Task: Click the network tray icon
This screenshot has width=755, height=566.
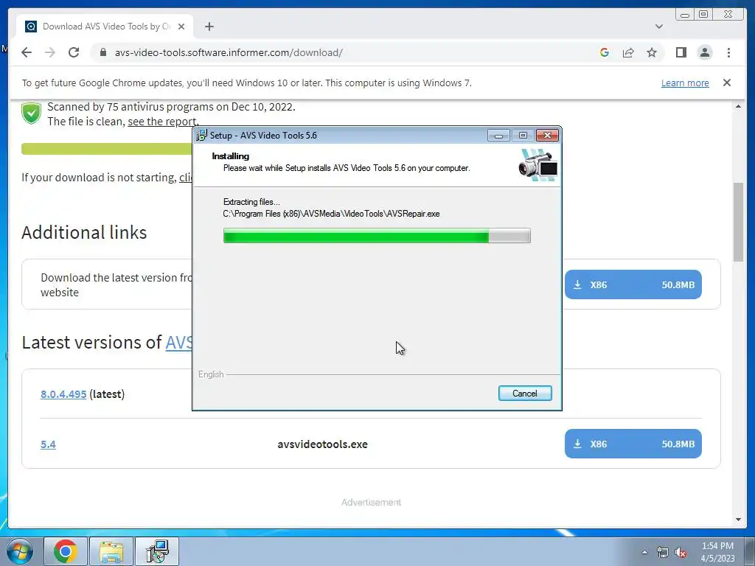Action: [663, 552]
